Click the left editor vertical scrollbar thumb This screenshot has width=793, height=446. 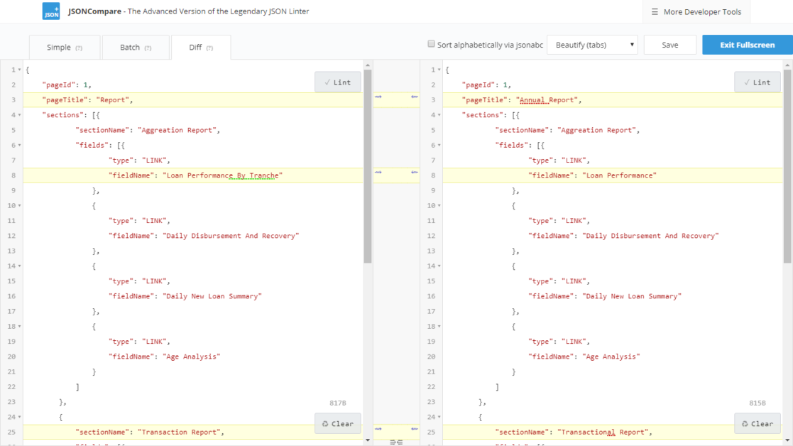tap(368, 166)
